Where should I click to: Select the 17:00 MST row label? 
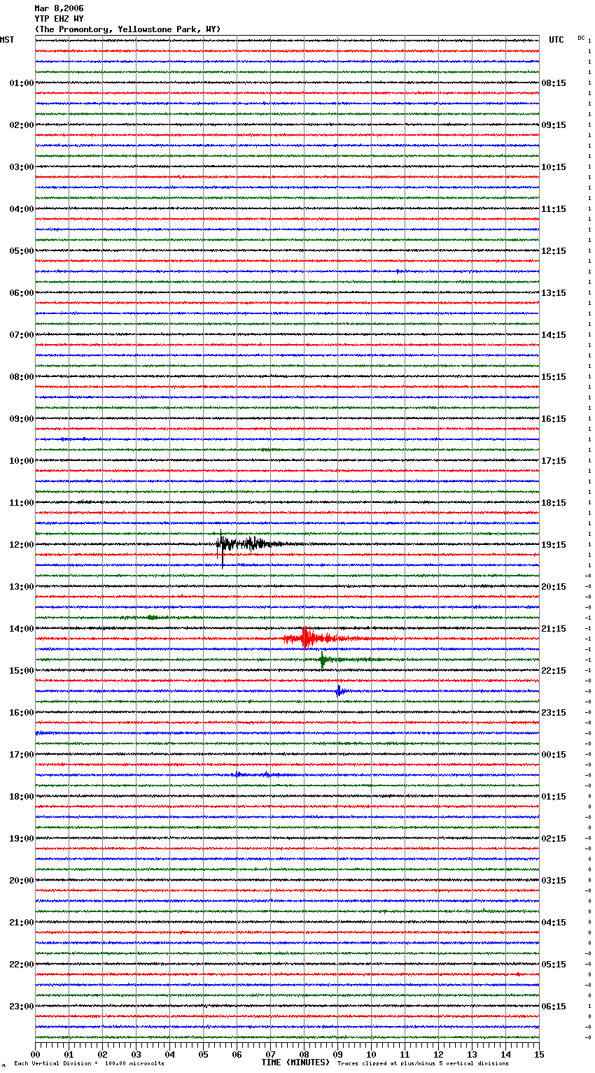[22, 755]
